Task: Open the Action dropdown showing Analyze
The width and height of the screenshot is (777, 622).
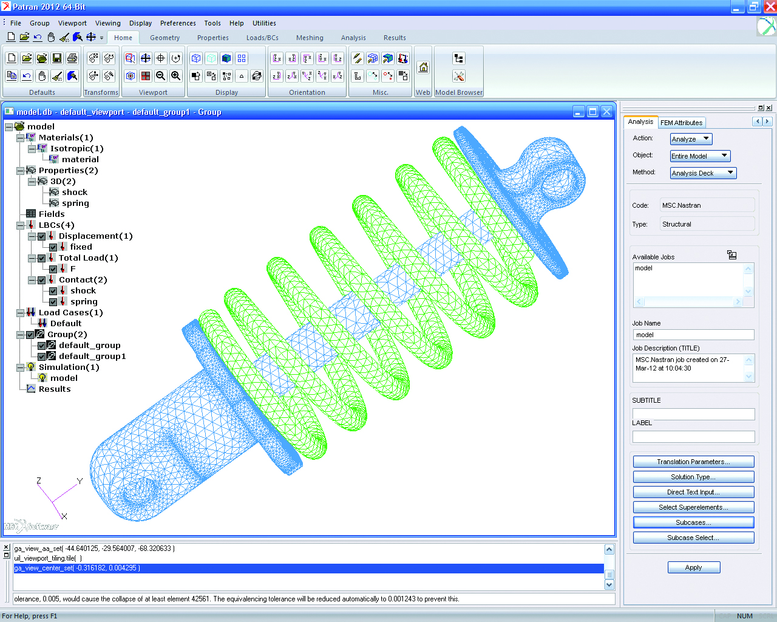Action: click(x=691, y=139)
